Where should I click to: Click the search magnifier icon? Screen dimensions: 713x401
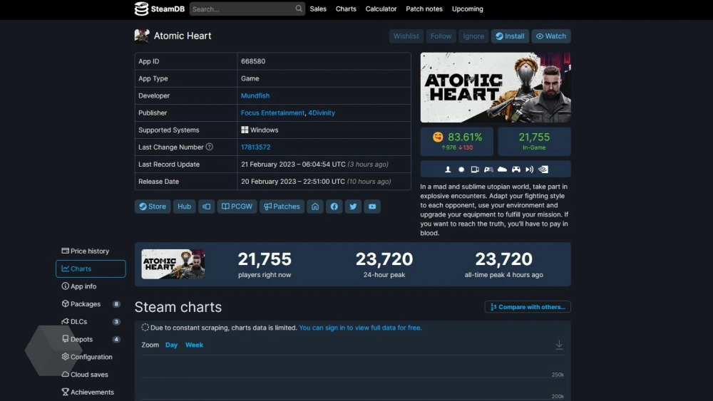tap(299, 9)
